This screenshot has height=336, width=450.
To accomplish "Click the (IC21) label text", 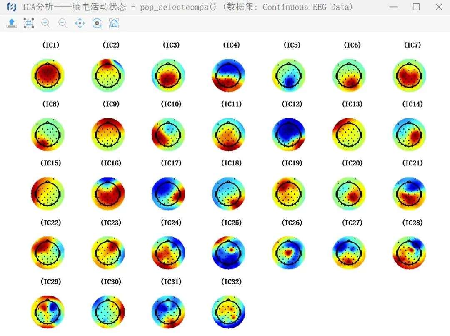I will pos(412,163).
